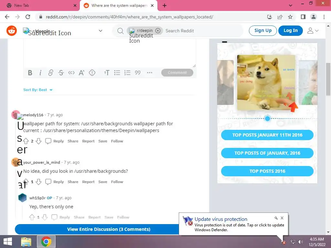Go to Reddit home via logo
The height and width of the screenshot is (248, 331).
tap(12, 31)
